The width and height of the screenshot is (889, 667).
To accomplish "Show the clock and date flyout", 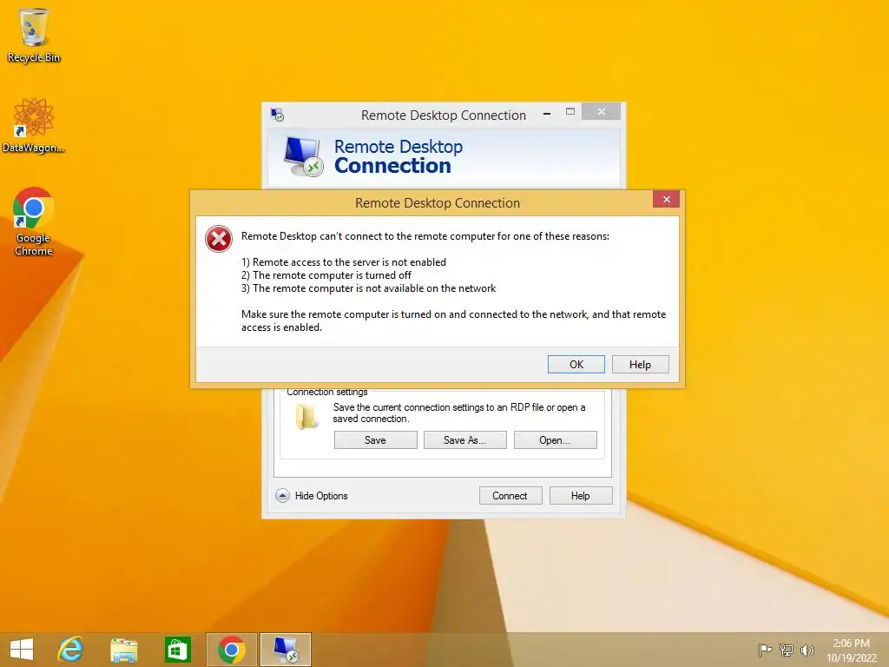I will click(851, 650).
